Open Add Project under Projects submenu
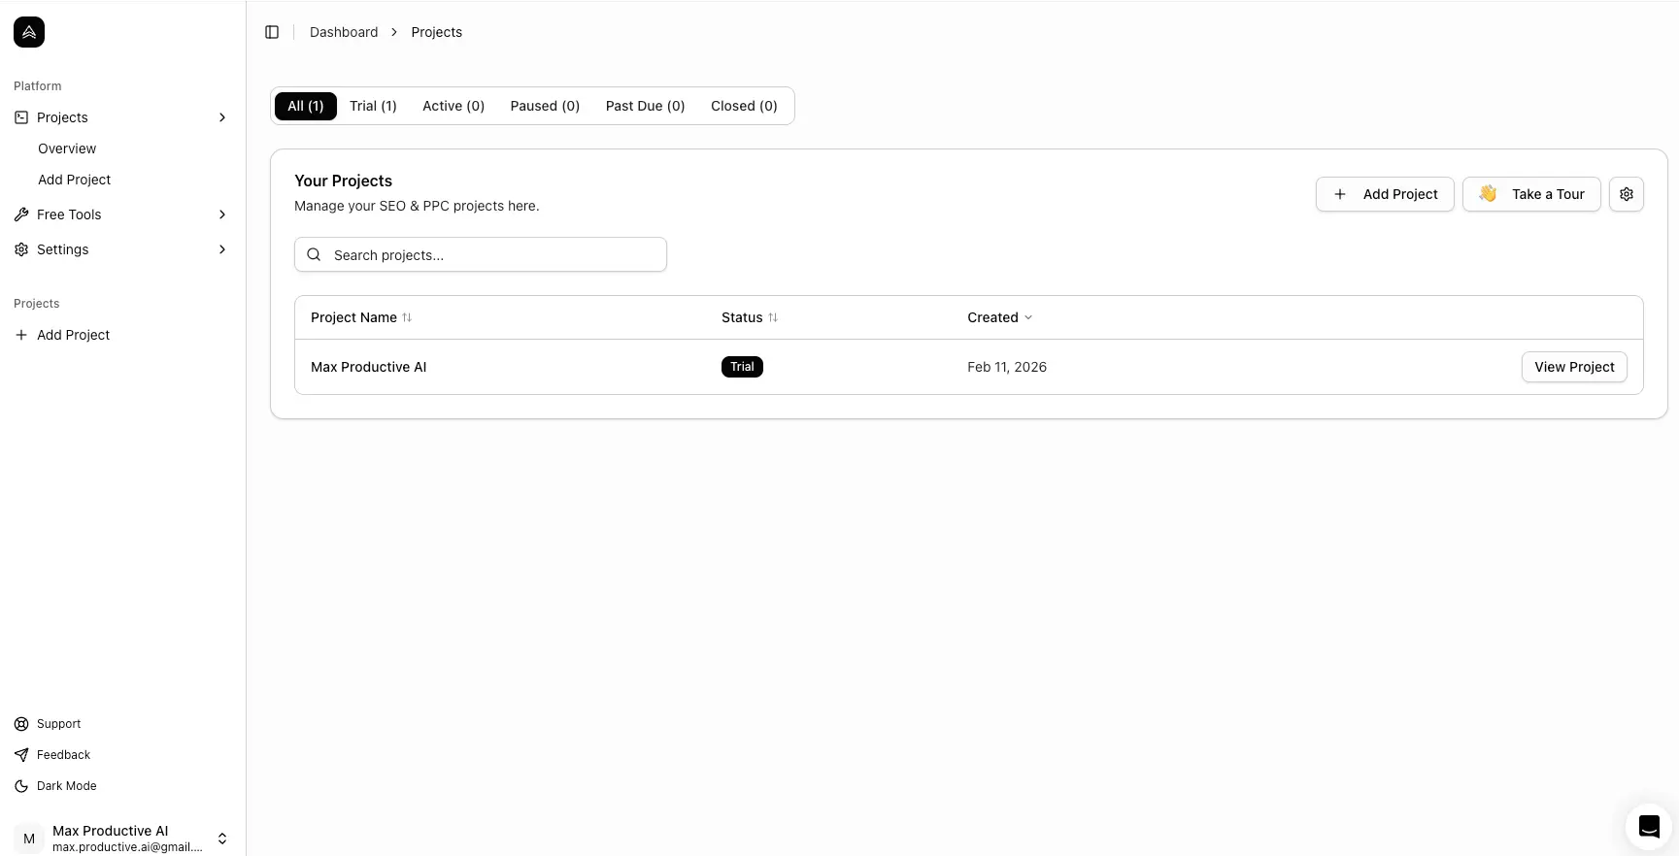The height and width of the screenshot is (856, 1679). coord(75,180)
